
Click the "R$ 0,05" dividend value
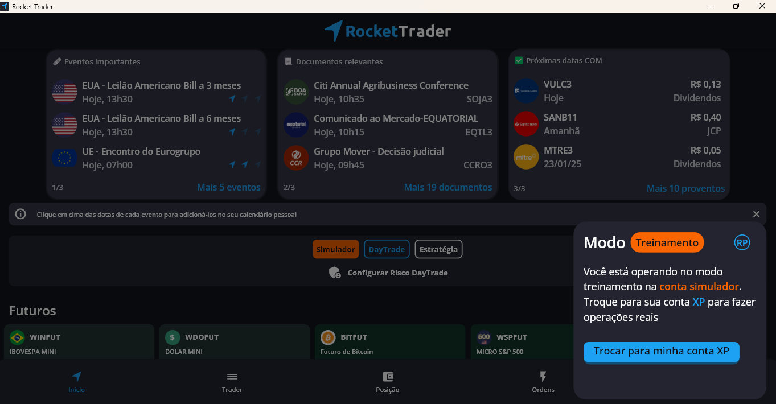click(706, 150)
